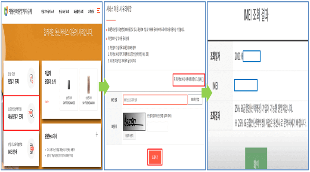Check the 개인정보 수집·이용 동의 checkbox
Viewport: 310px width, 172px height.
(x=203, y=80)
